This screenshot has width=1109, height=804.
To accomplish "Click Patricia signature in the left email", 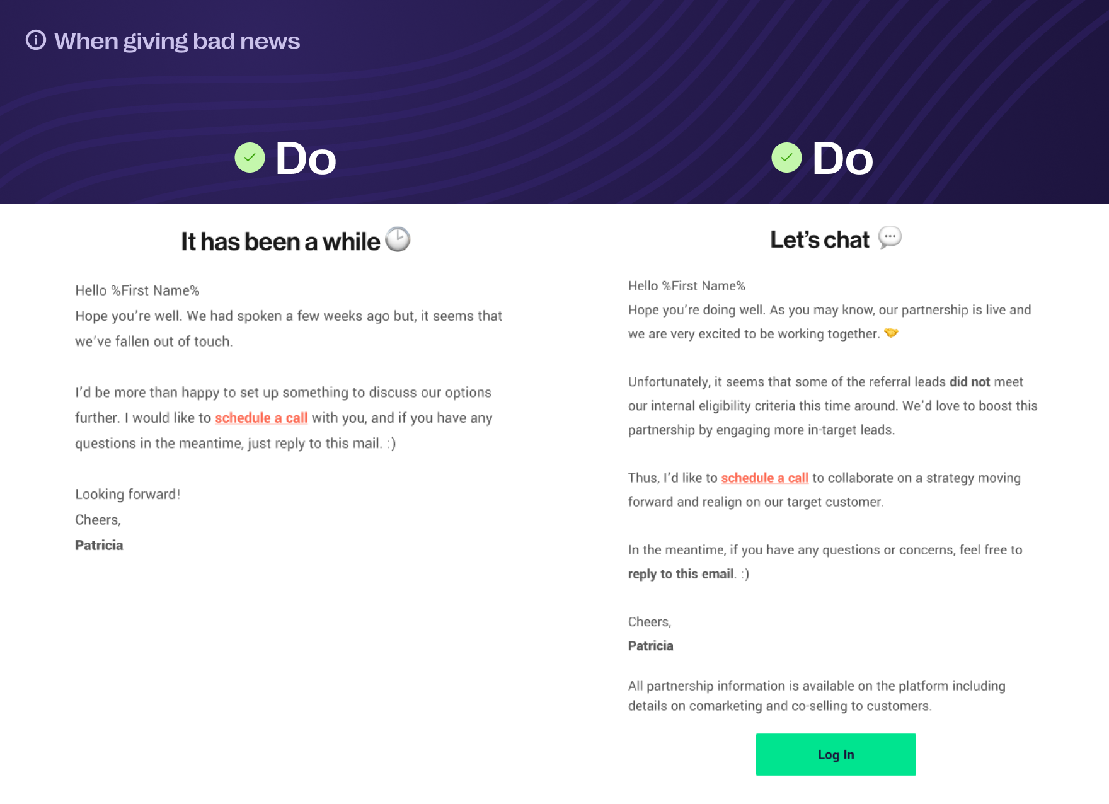I will click(x=99, y=546).
